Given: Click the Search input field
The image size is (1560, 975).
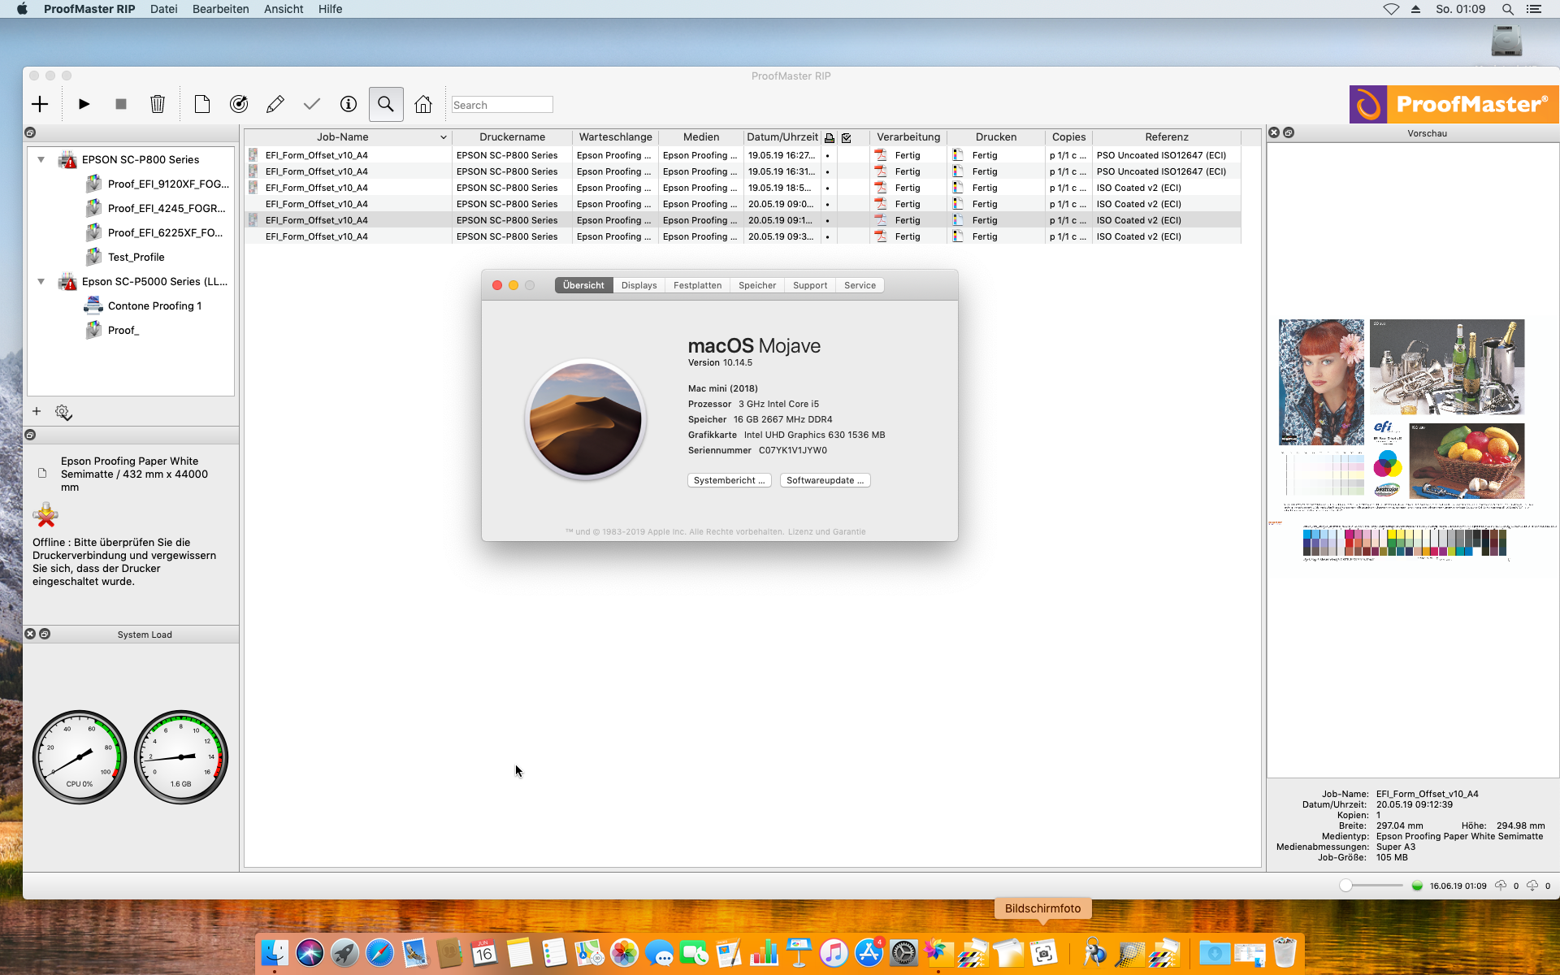Looking at the screenshot, I should click(x=502, y=105).
